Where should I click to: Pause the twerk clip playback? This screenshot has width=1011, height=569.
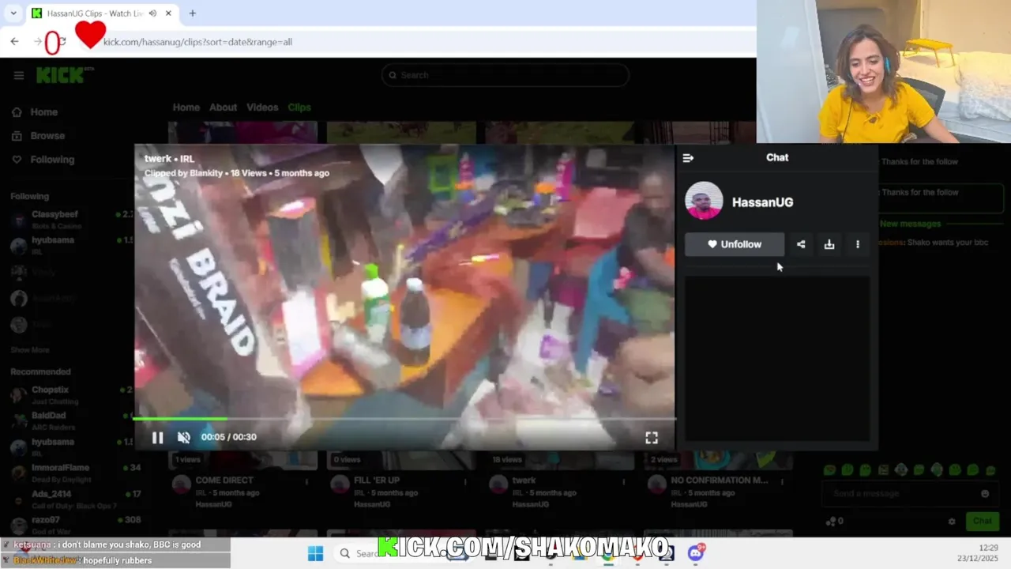tap(157, 437)
